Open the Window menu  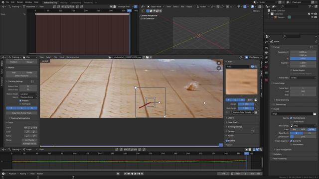(x=28, y=2)
